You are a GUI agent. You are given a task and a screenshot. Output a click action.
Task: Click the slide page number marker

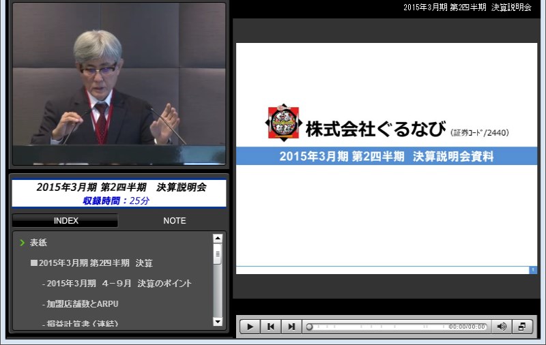[533, 270]
